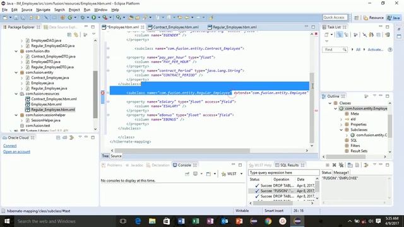The image size is (404, 227).
Task: Click the Run green play toolbar icon
Action: pos(94,18)
